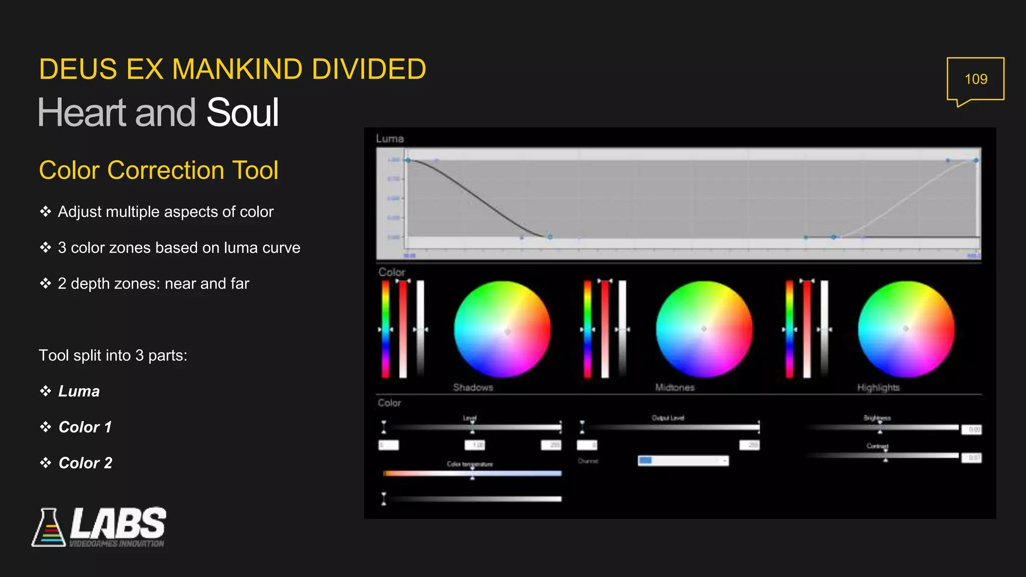Viewport: 1026px width, 577px height.
Task: Click the Brightness slider handle
Action: (x=880, y=427)
